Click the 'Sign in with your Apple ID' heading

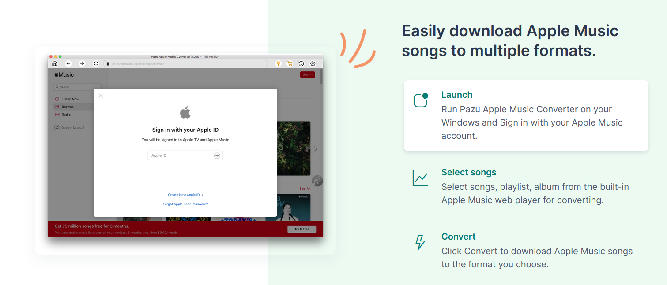point(185,130)
